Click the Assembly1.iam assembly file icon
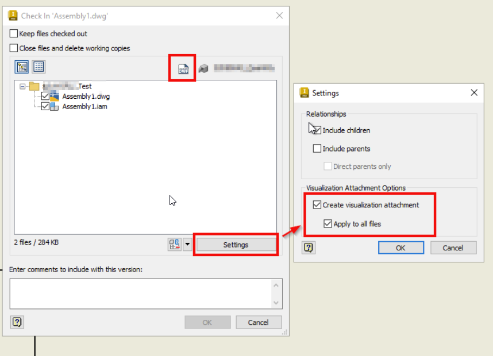This screenshot has height=356, width=493. [55, 107]
